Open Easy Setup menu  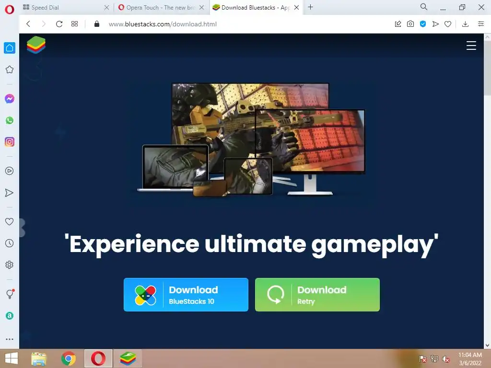click(481, 24)
